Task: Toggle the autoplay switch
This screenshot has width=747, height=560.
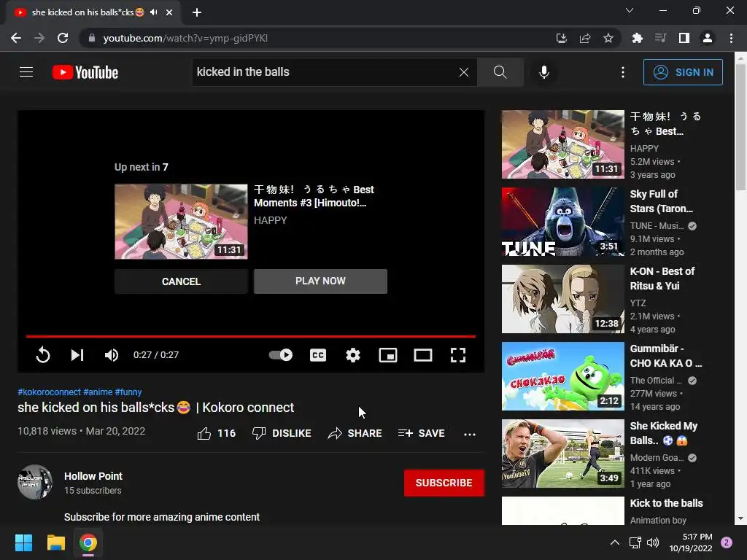Action: [281, 355]
